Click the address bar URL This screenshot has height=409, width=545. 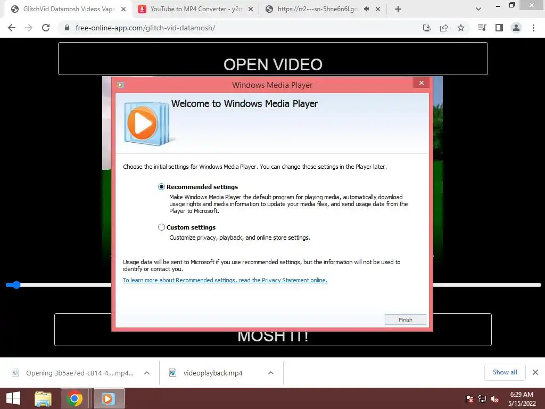[x=145, y=28]
